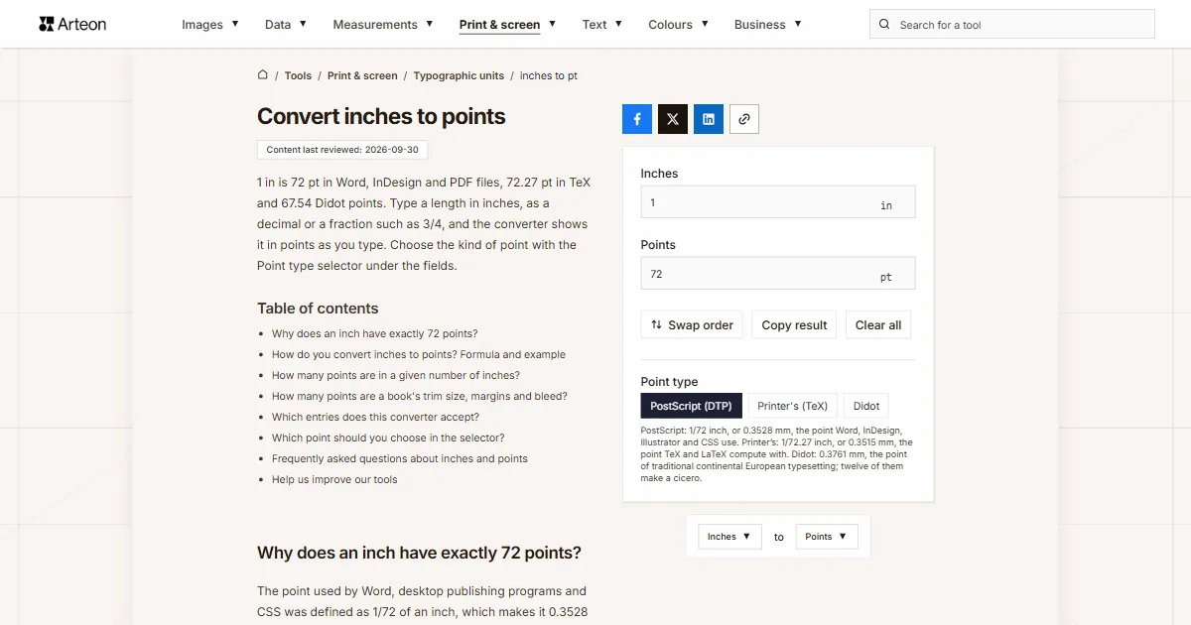This screenshot has width=1191, height=625.
Task: Select Didot point type
Action: 866,406
